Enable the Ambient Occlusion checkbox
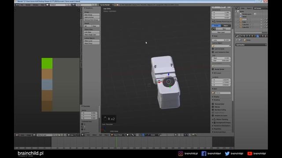This screenshot has height=158, width=282. point(213,115)
